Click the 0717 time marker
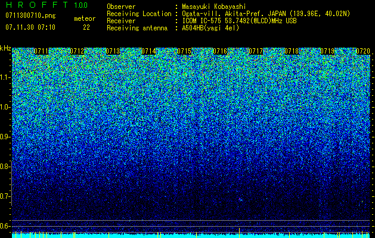375x238 pixels. (256, 51)
